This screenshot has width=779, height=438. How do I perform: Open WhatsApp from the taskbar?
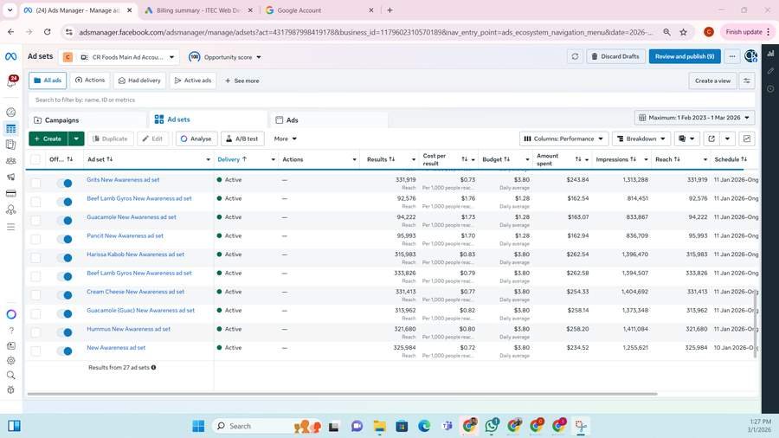(x=492, y=426)
